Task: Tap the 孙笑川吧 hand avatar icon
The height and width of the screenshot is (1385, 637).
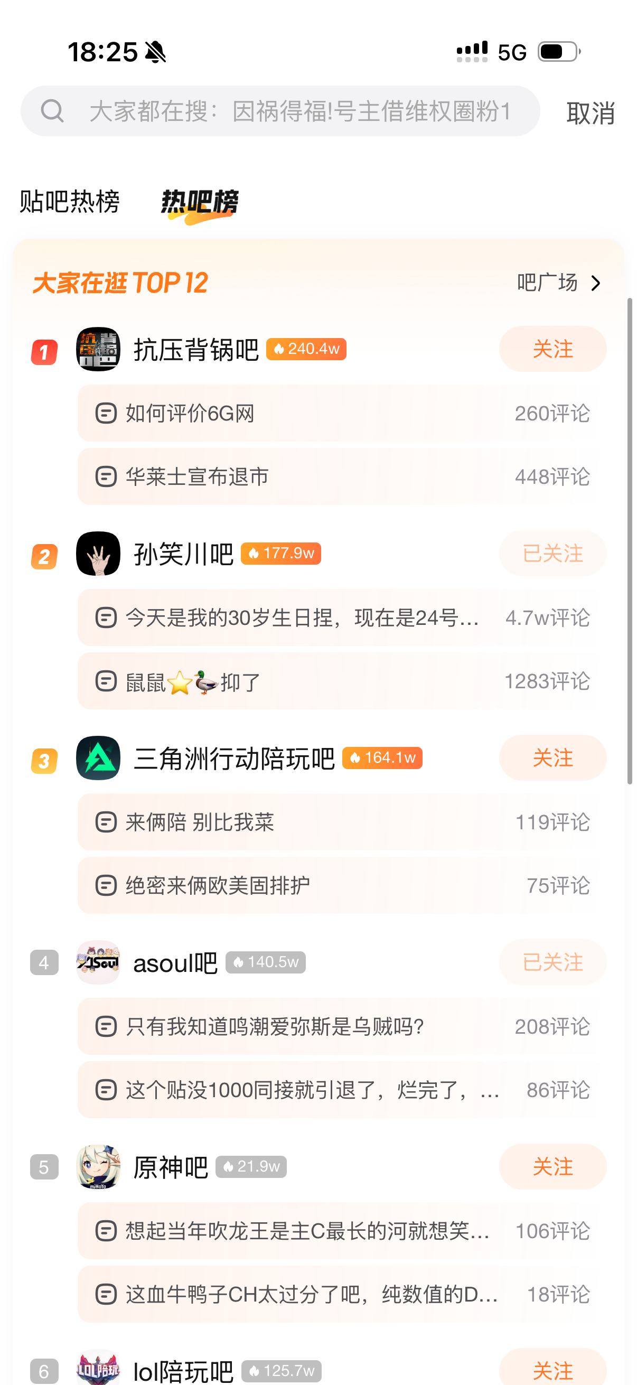Action: 98,553
